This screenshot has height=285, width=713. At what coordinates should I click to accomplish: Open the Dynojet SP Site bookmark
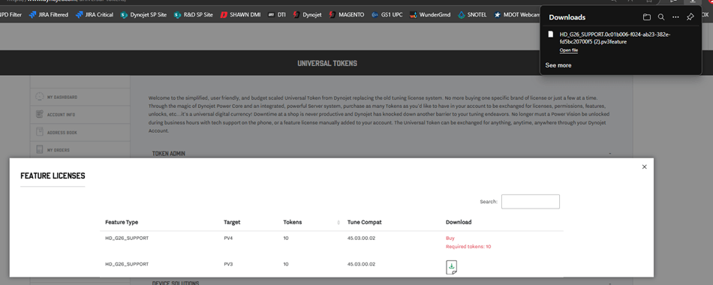143,14
